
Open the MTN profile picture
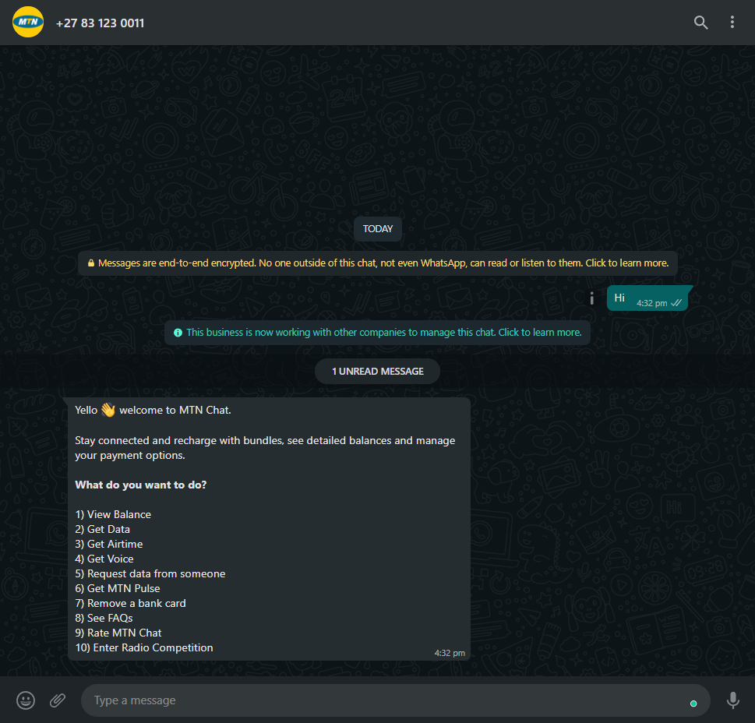[28, 22]
